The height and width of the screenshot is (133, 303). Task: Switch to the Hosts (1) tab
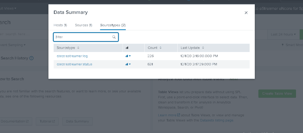[x=60, y=25]
